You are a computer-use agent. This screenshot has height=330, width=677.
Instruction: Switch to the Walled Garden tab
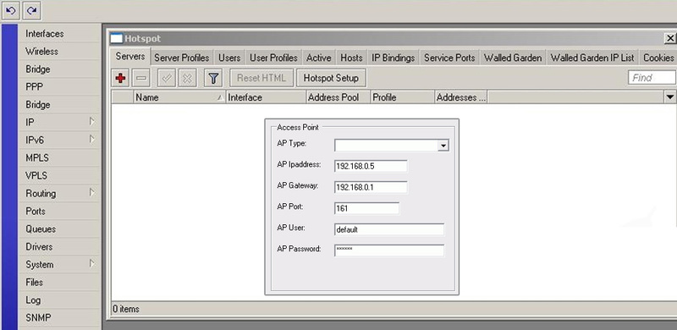pos(513,58)
